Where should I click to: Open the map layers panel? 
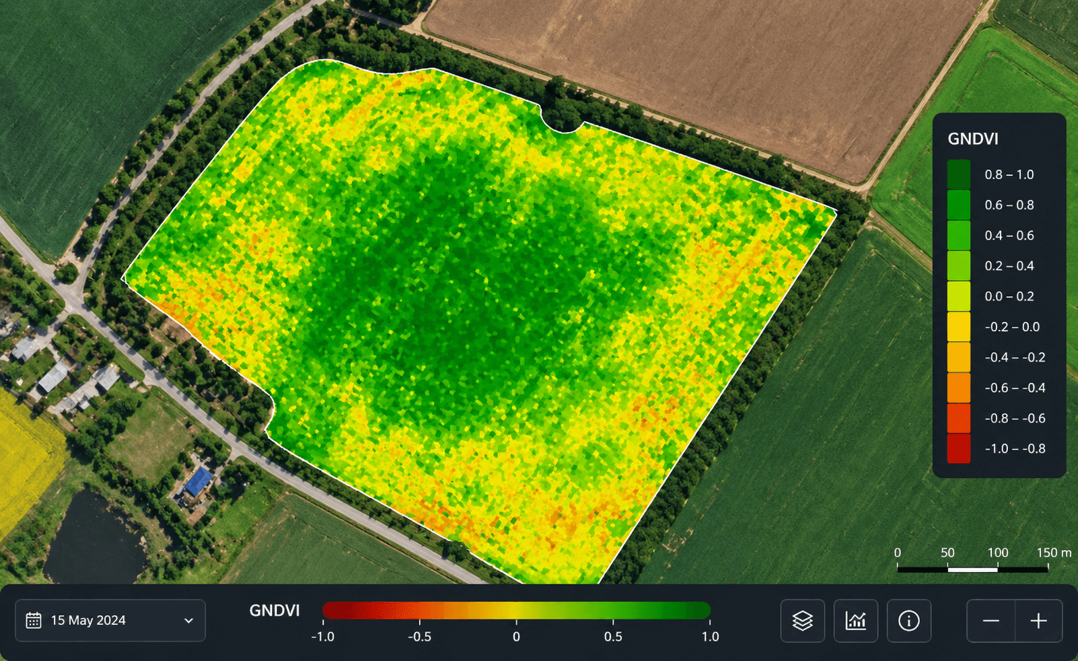coord(802,621)
